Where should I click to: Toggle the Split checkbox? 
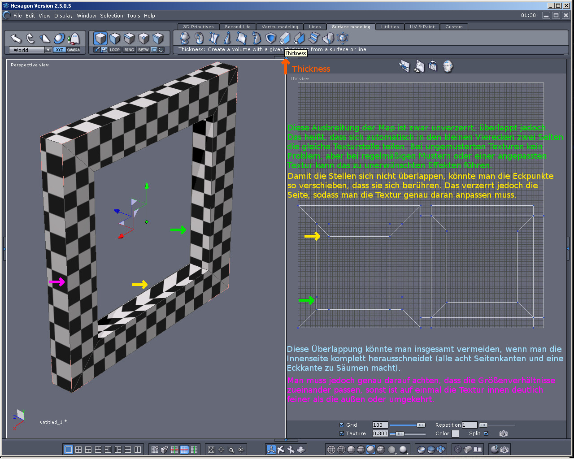point(486,433)
